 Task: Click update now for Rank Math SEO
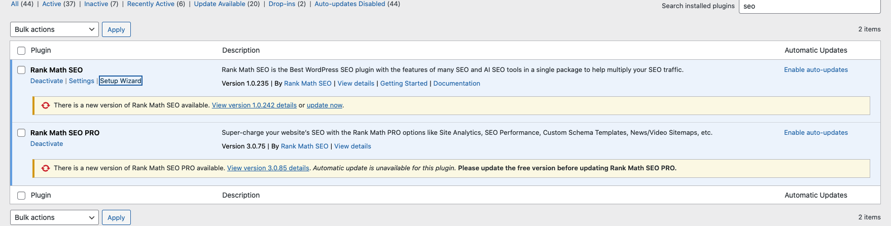(325, 105)
